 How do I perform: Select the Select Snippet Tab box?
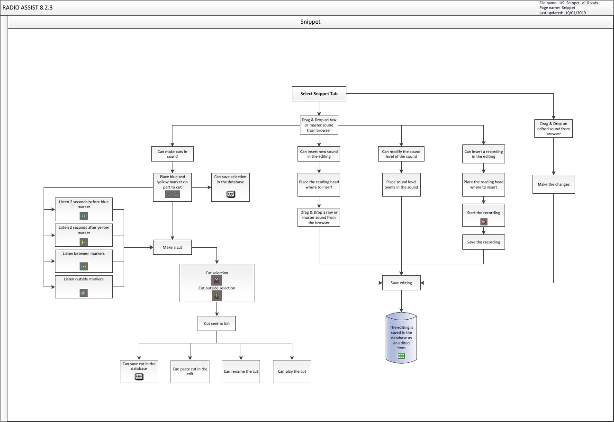319,94
